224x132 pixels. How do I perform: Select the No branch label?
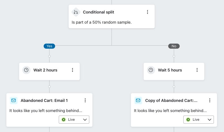pos(174,46)
